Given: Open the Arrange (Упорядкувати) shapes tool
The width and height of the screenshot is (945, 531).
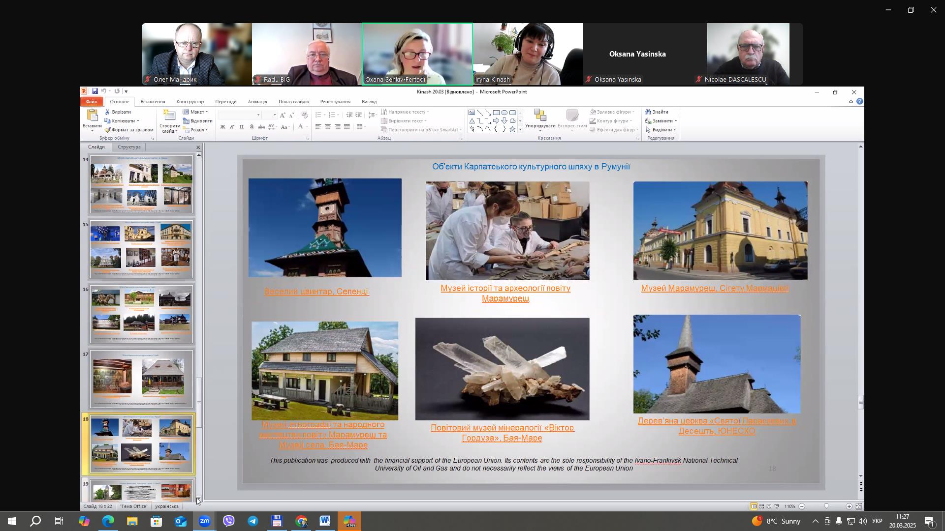Looking at the screenshot, I should [x=540, y=117].
